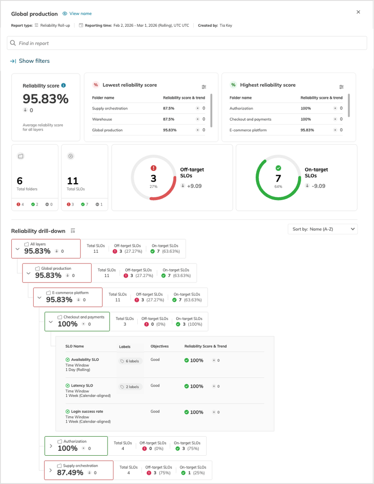The image size is (374, 484).
Task: Open the Login success rate SLO
Action: [x=87, y=411]
